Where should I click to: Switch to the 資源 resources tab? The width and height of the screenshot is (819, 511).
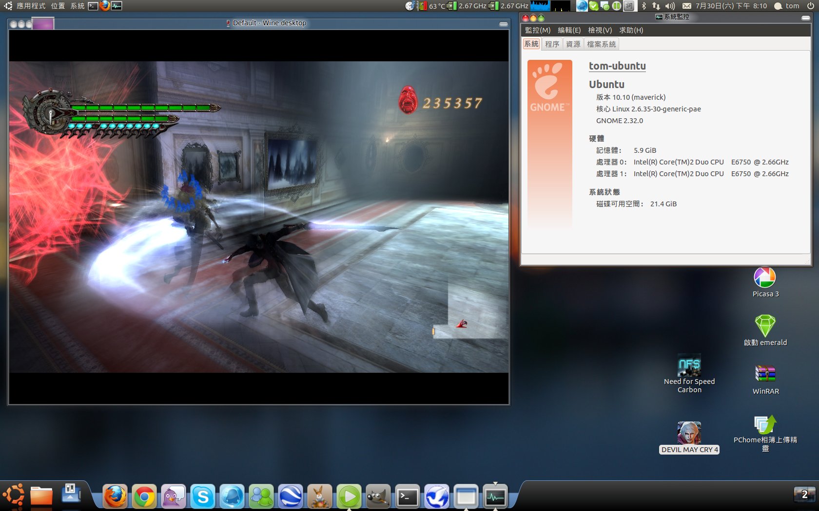pos(573,44)
